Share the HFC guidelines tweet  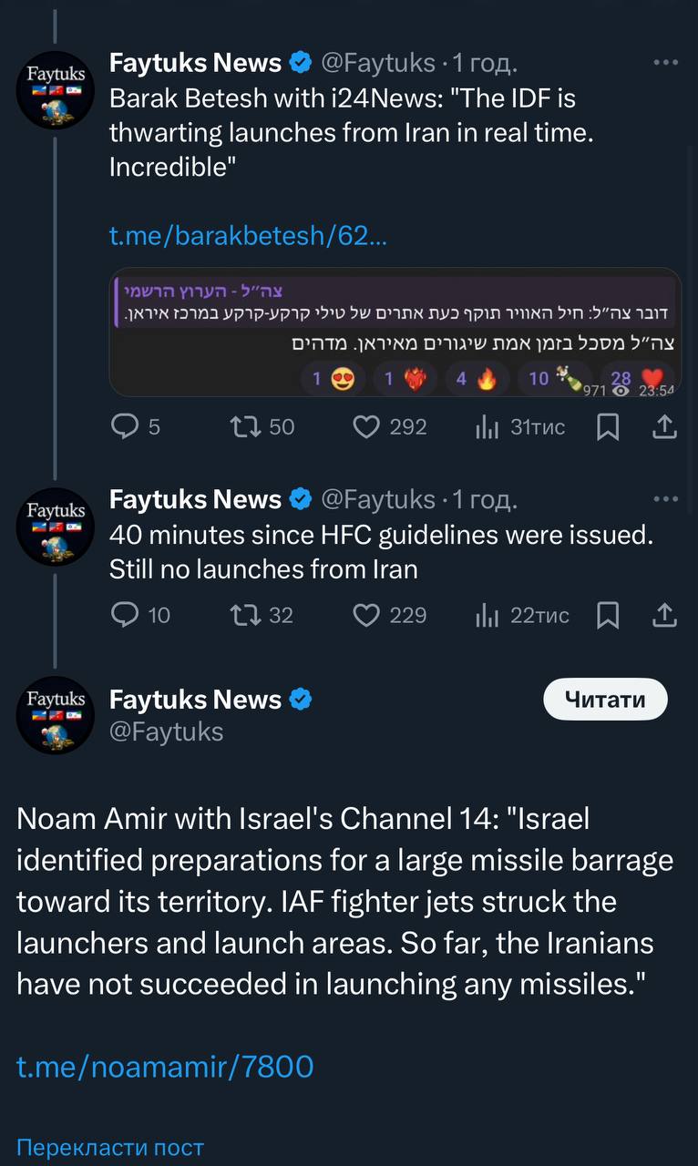click(x=665, y=616)
